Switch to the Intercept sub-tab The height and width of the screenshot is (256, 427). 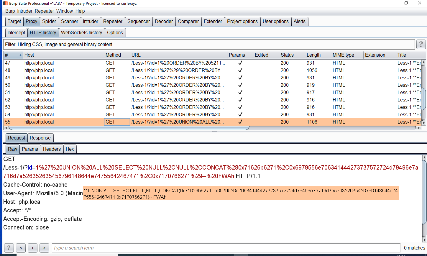point(16,32)
